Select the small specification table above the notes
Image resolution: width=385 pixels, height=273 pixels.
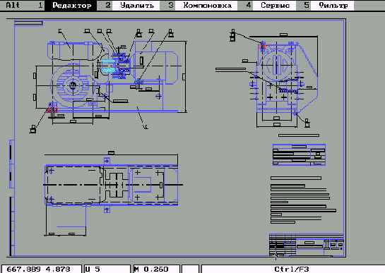point(299,155)
